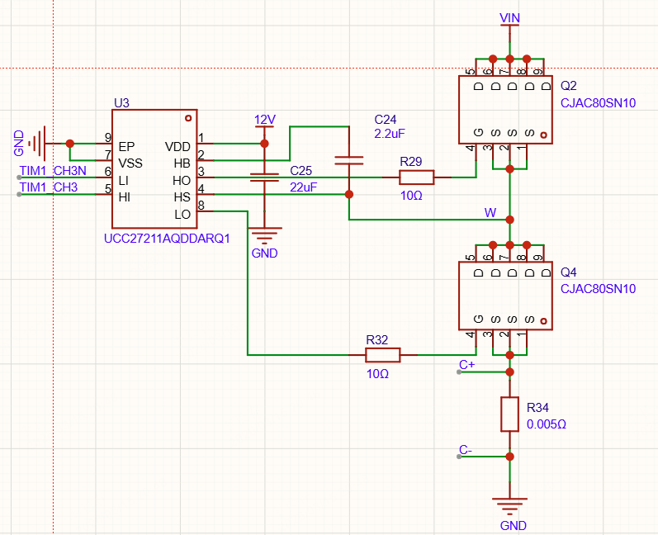Screen dimensions: 658x535
Task: Click the LI pin 6 of U3
Action: [104, 178]
